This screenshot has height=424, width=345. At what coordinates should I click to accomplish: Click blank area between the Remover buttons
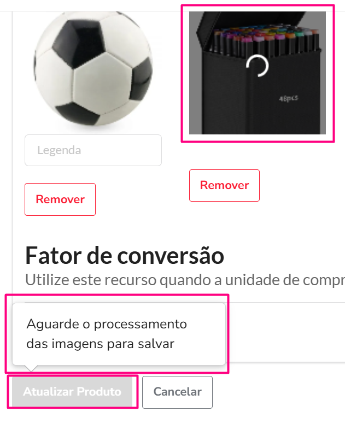coord(142,192)
